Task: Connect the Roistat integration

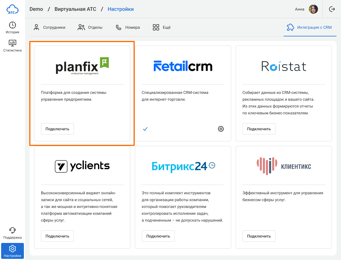Action: click(259, 129)
